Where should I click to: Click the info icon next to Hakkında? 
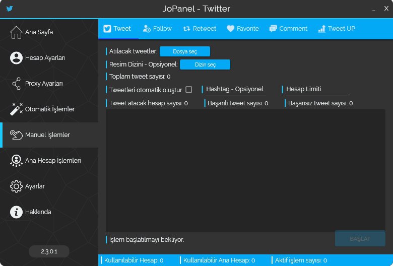[16, 212]
